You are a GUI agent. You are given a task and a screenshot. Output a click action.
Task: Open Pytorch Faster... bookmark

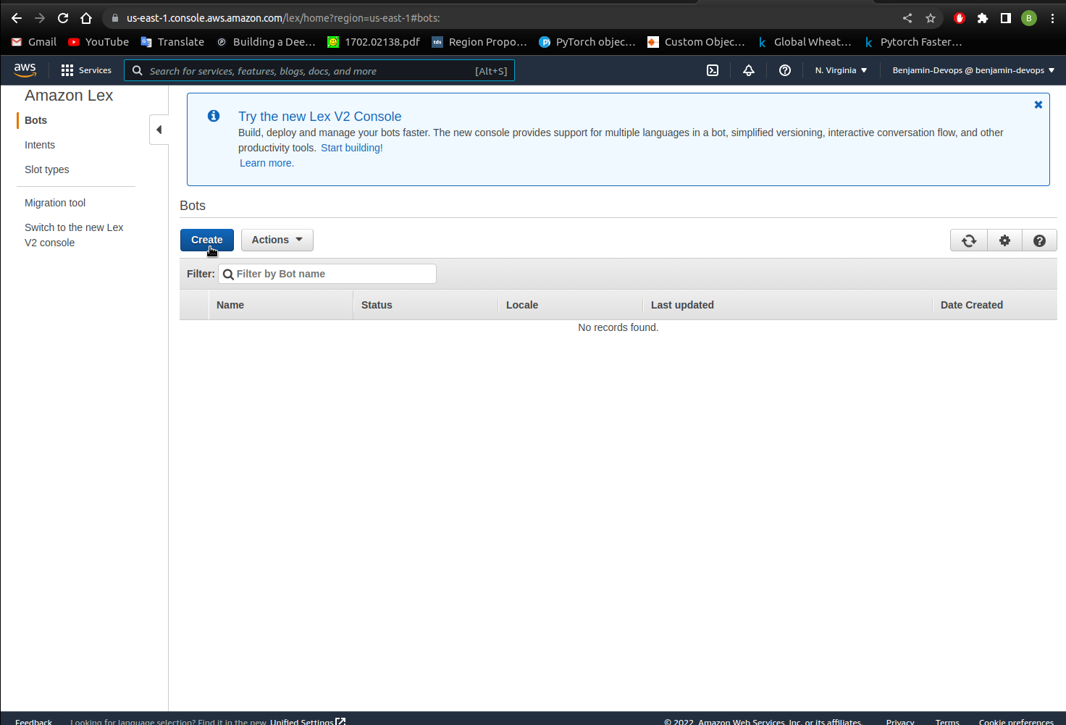point(912,42)
